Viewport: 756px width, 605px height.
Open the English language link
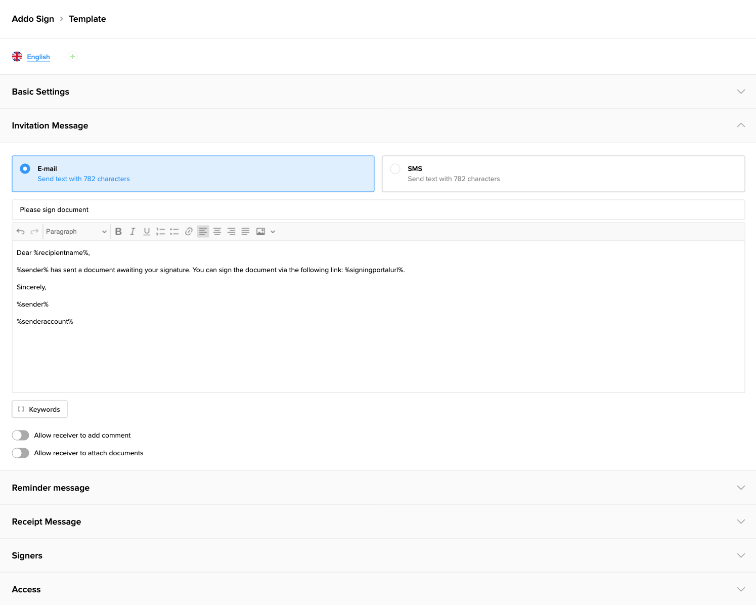tap(38, 57)
